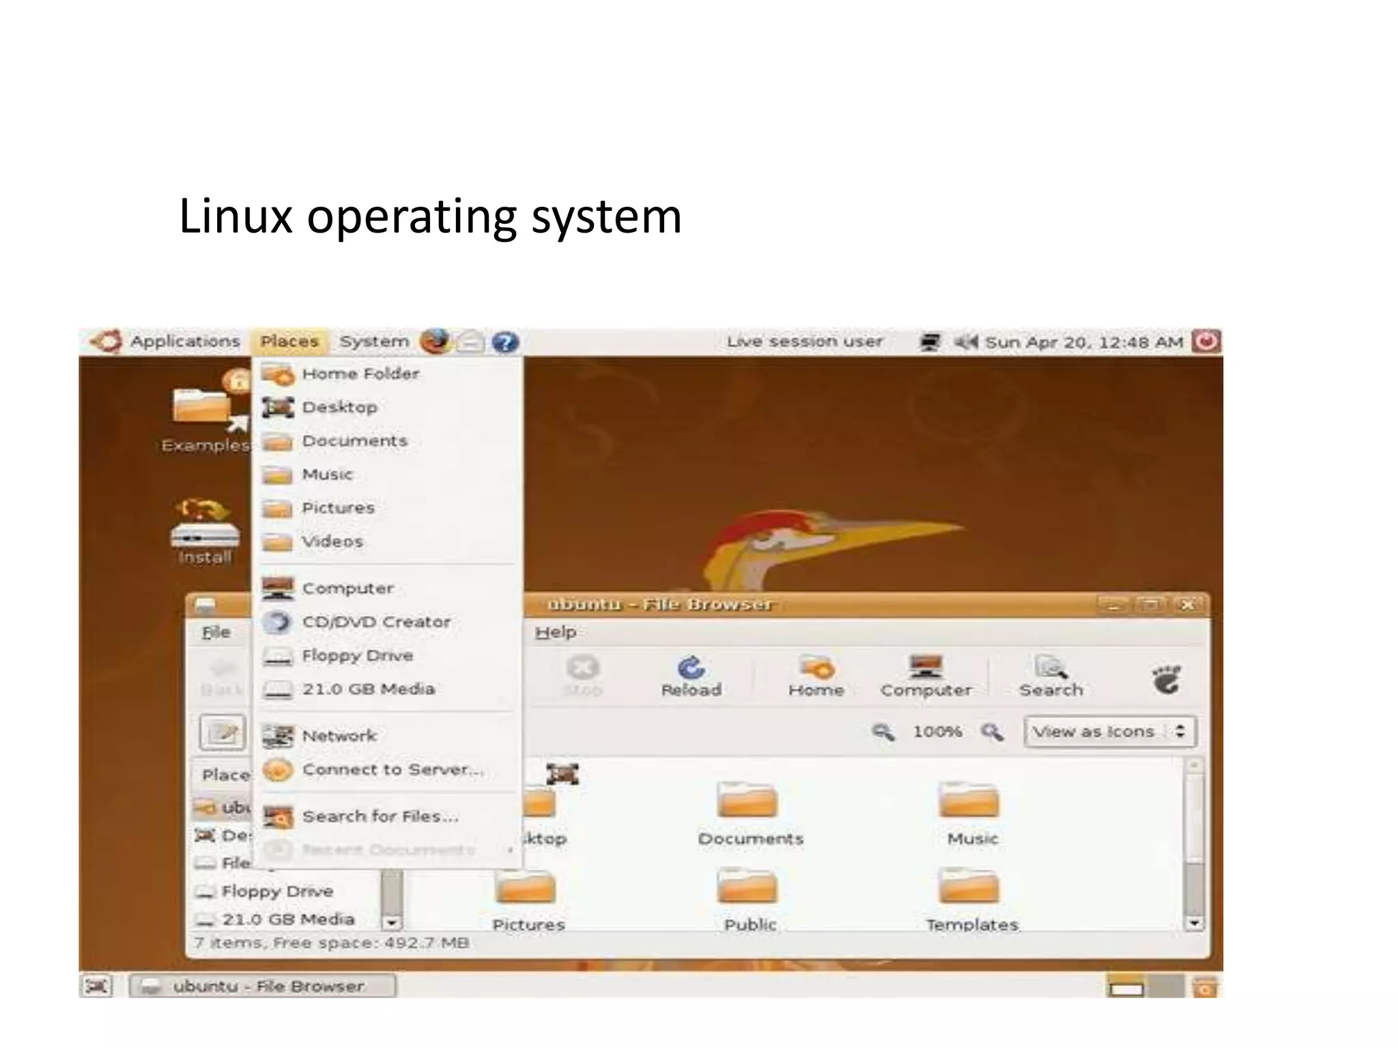Open CD/DVD Creator from Places menu

(x=388, y=622)
